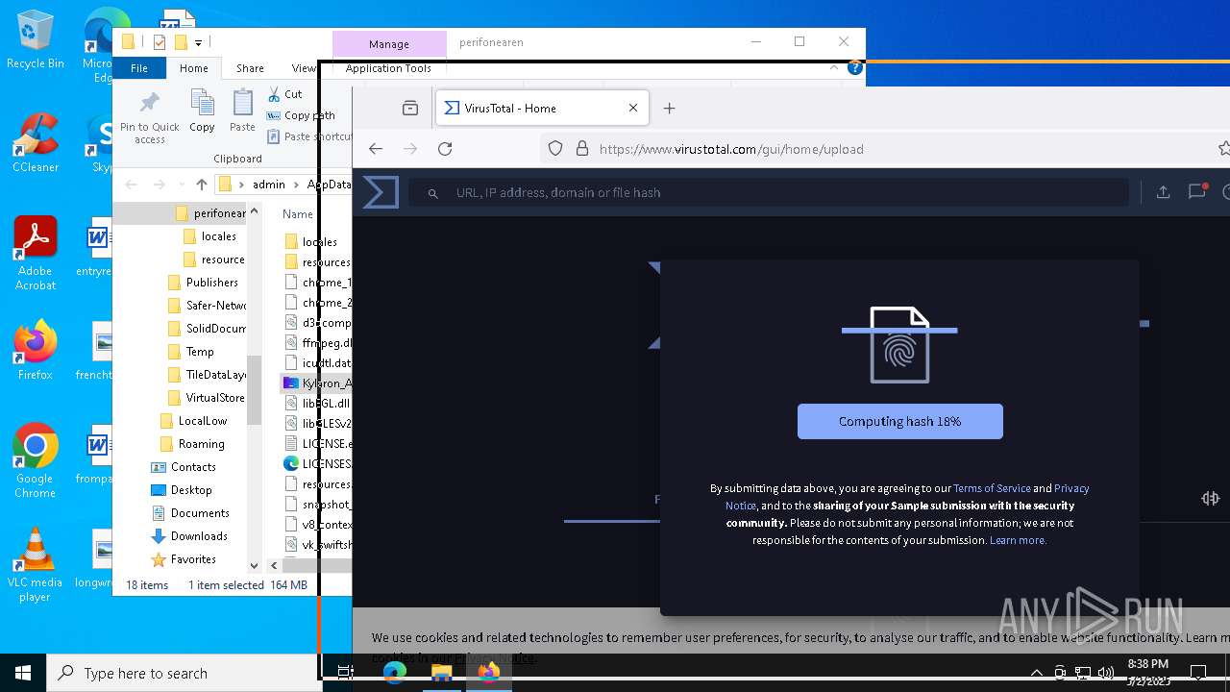Reload the VirusTotal page
Image resolution: width=1230 pixels, height=692 pixels.
[x=445, y=149]
